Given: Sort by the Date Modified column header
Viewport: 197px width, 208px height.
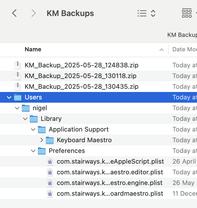Looking at the screenshot, I should coord(184,49).
